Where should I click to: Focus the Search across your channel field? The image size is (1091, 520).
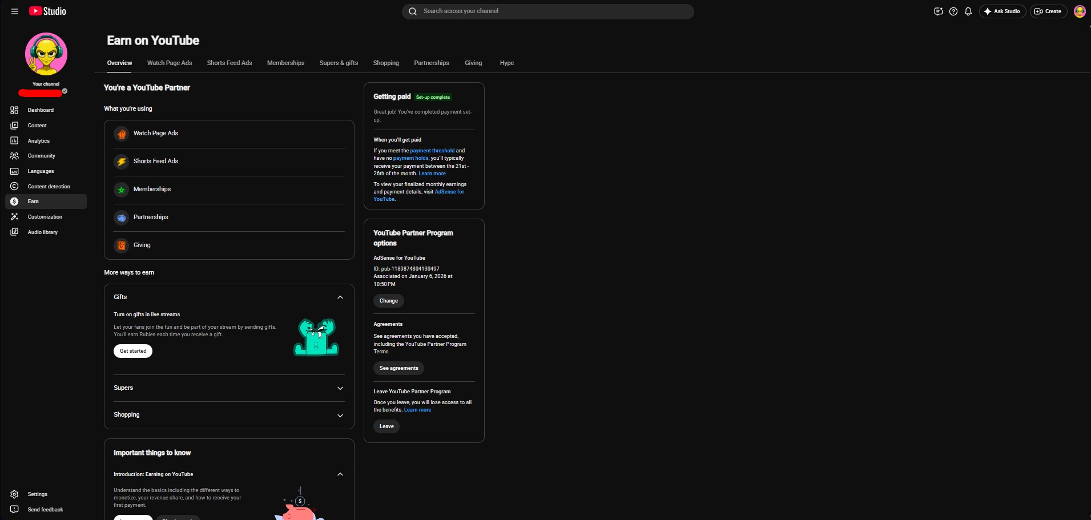click(548, 11)
